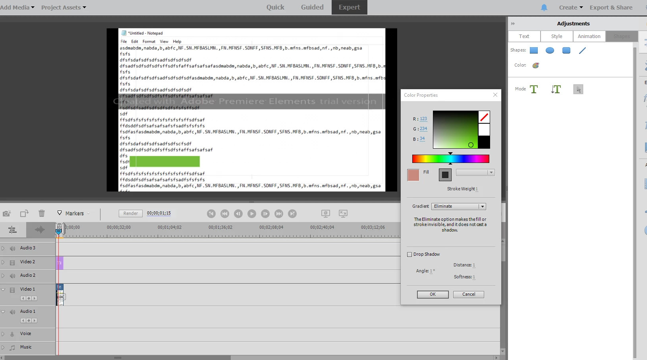The height and width of the screenshot is (360, 647).
Task: Toggle the Music track note icon
Action: (x=12, y=348)
